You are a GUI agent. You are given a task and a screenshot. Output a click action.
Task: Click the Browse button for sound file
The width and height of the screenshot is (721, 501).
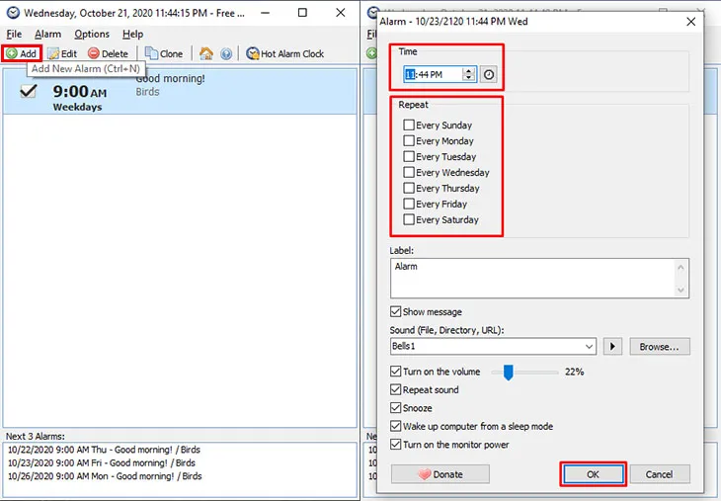[x=659, y=347]
